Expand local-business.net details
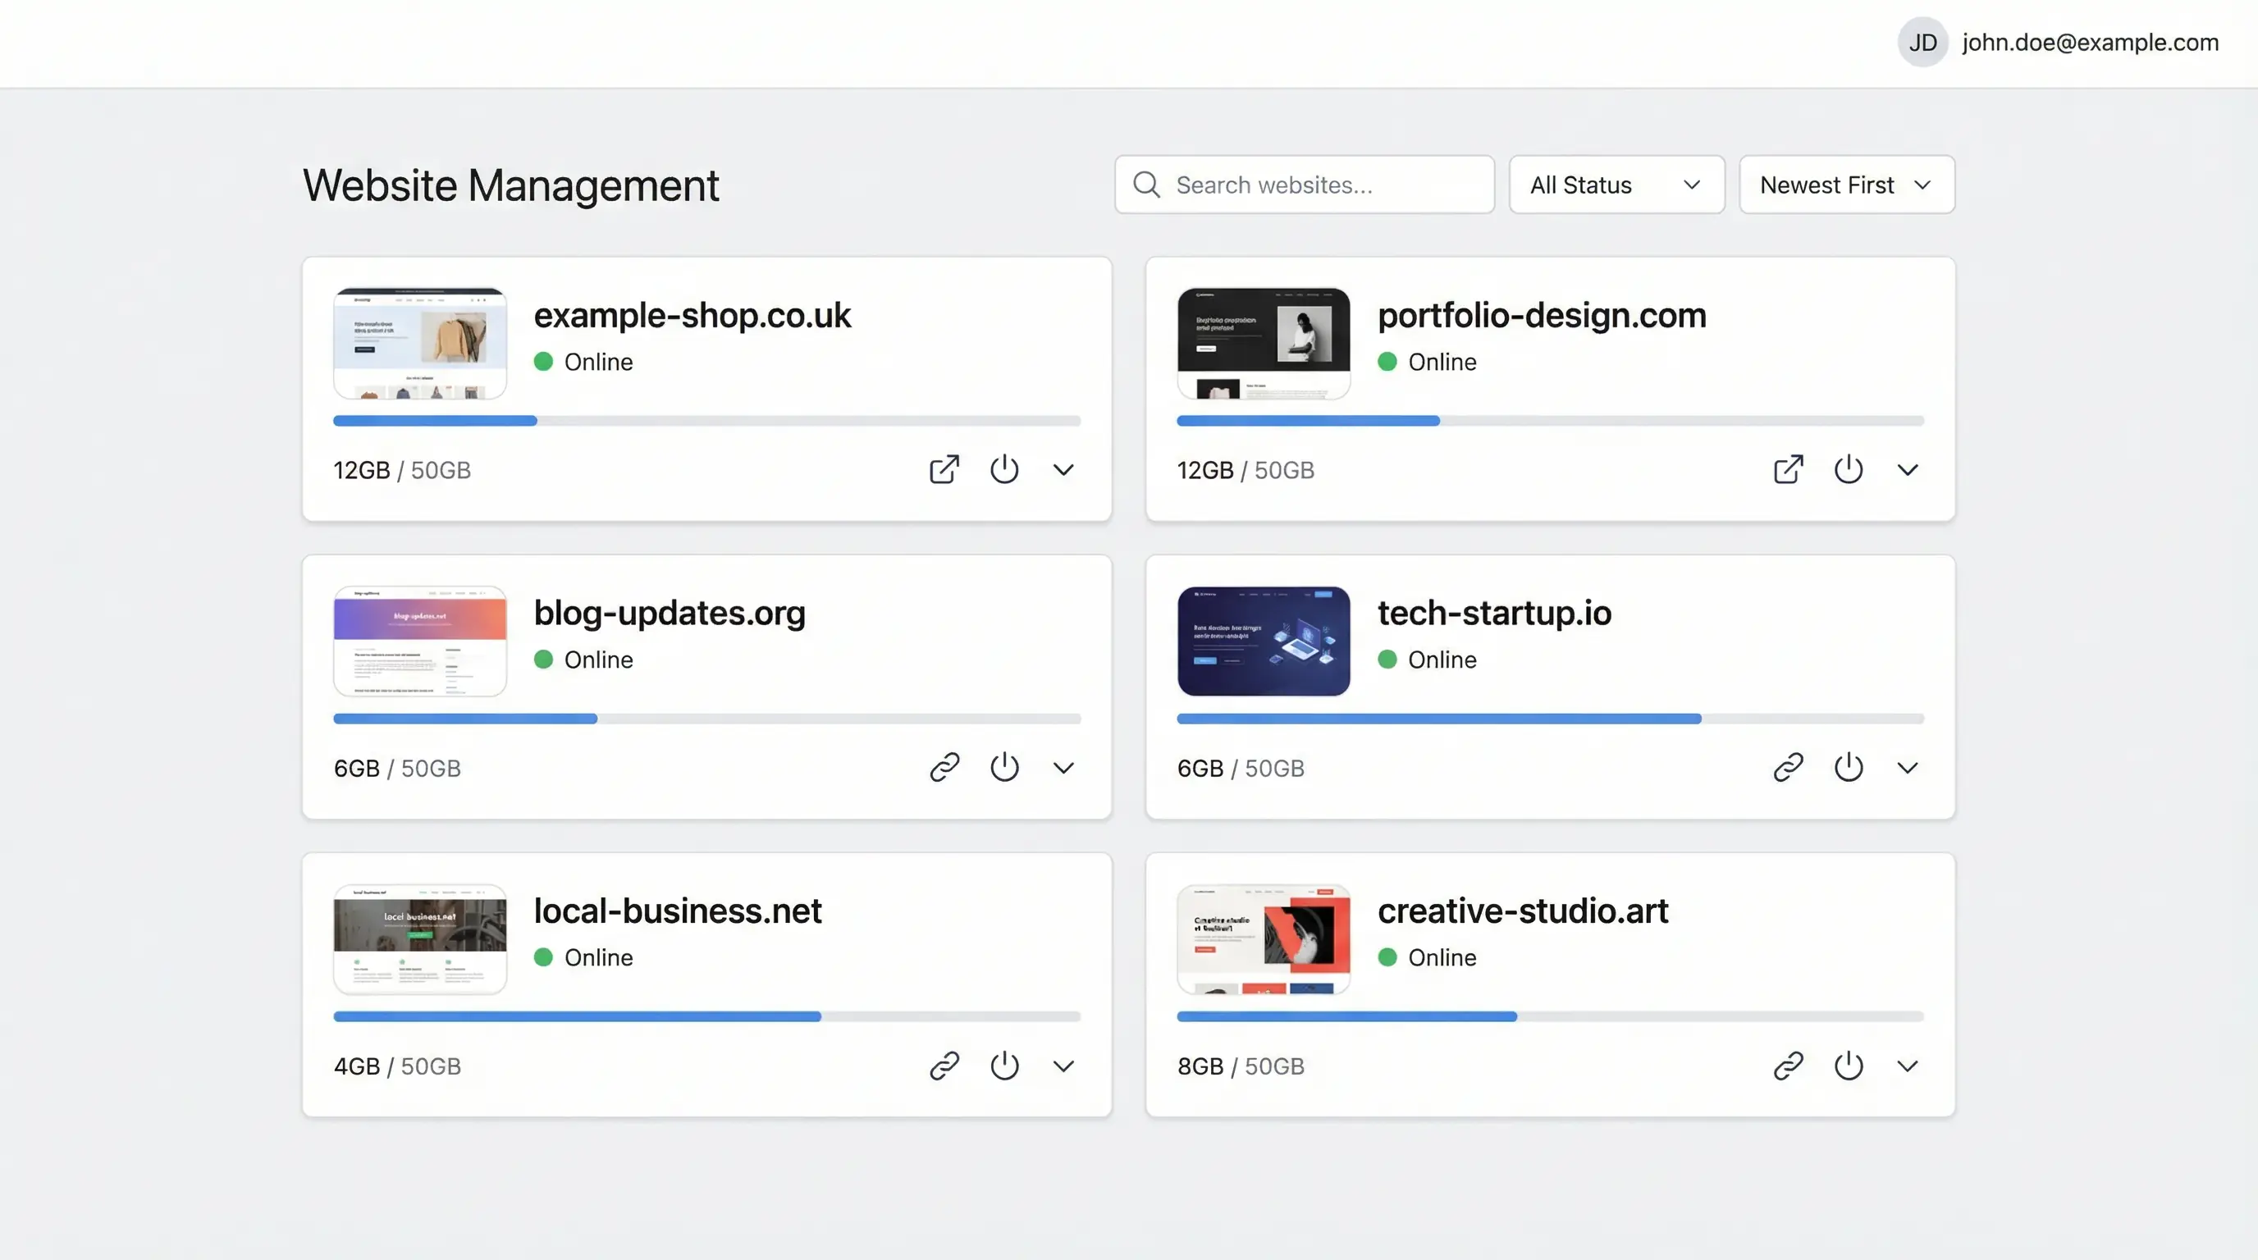Image resolution: width=2258 pixels, height=1260 pixels. [x=1063, y=1066]
